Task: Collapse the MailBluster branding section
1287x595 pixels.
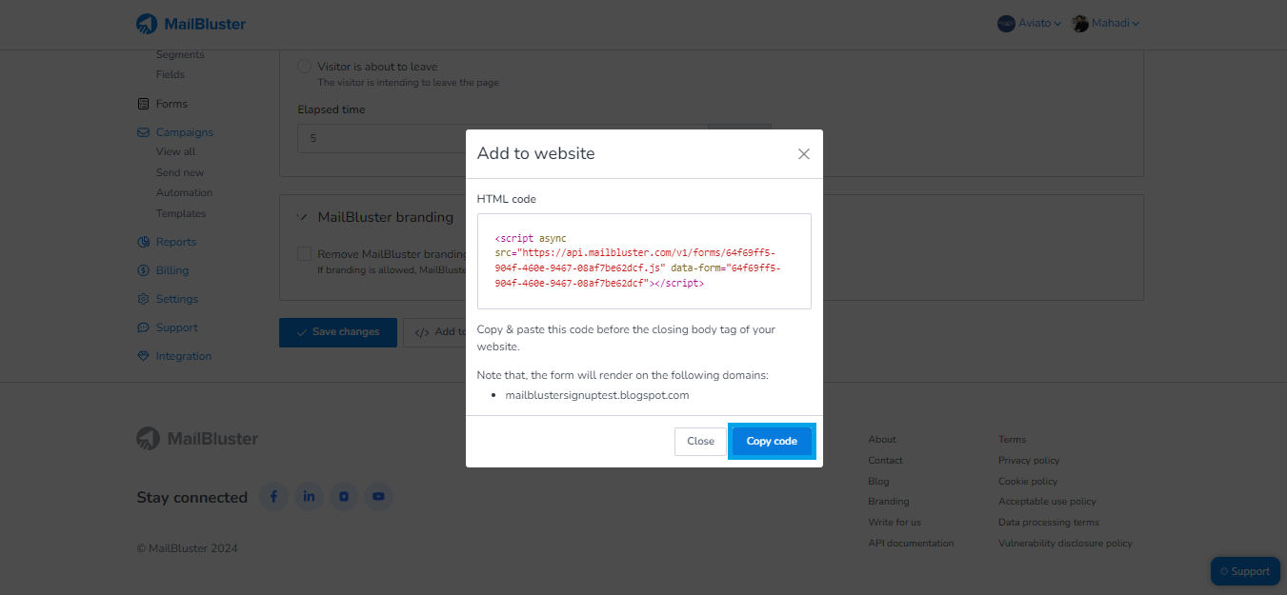Action: click(303, 217)
